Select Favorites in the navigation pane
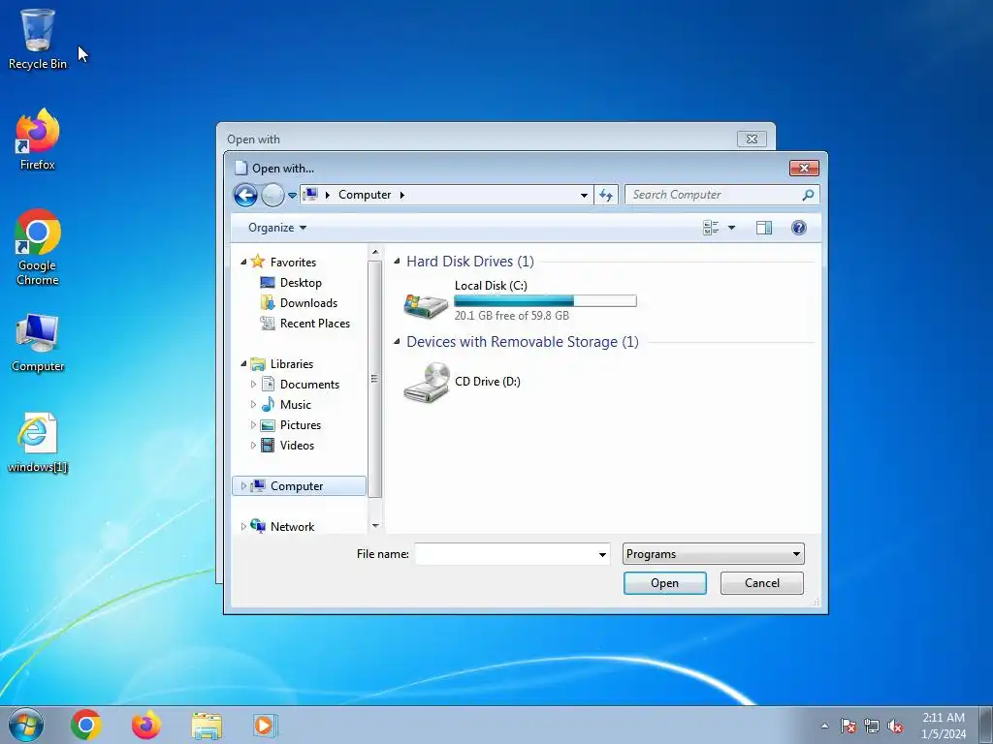The width and height of the screenshot is (993, 744). (x=293, y=262)
